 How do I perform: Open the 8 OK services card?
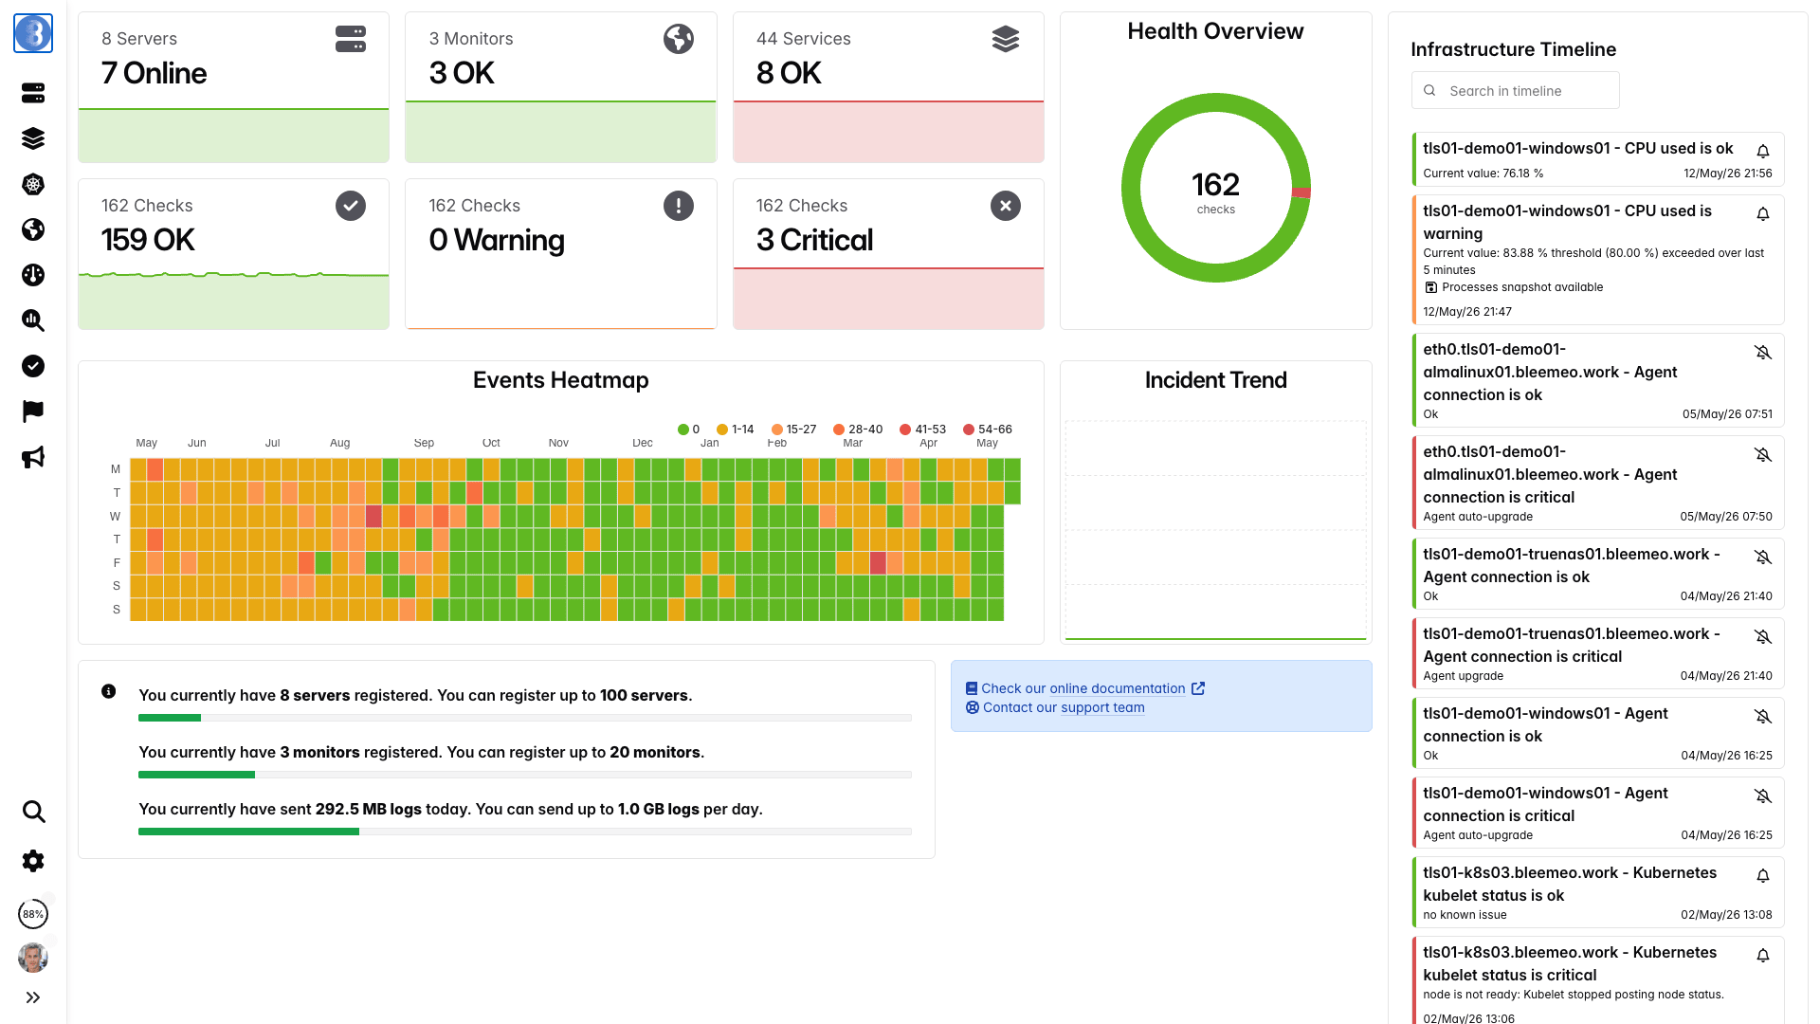pos(888,87)
